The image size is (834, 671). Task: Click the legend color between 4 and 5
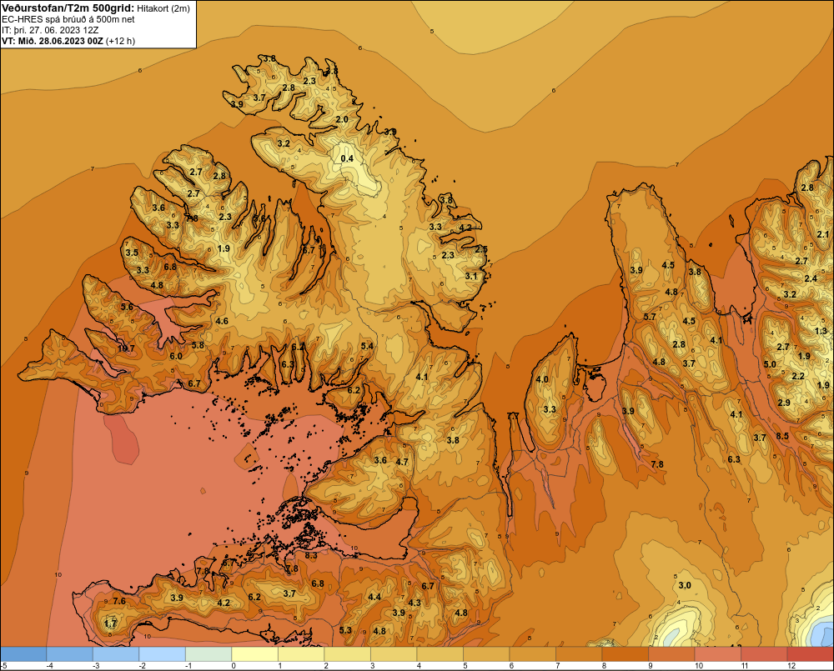(x=440, y=654)
